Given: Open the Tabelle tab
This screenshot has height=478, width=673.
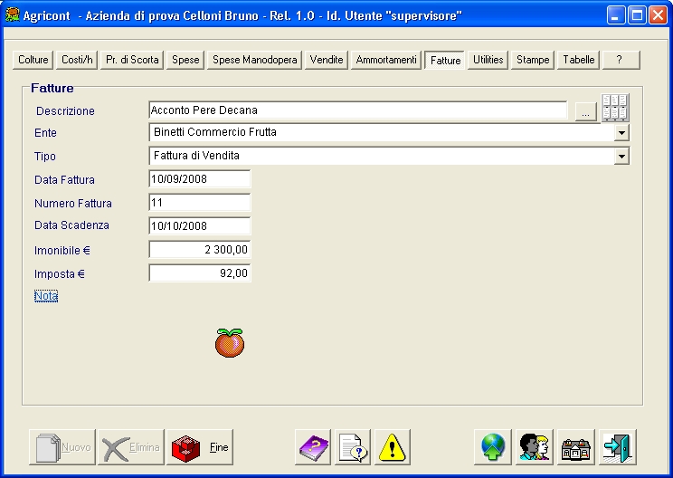Looking at the screenshot, I should (x=579, y=60).
